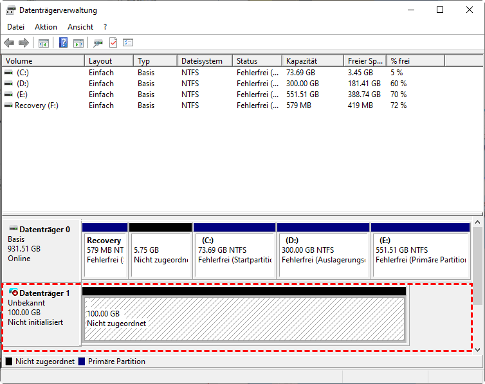Screen dimensions: 485x384
Task: Sort by the Dateisystem column header
Action: 205,61
